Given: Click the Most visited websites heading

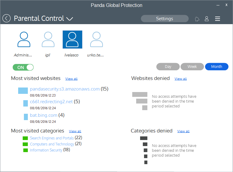Looking at the screenshot, I should (x=36, y=78).
